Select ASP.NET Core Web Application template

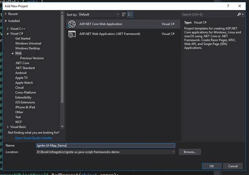(123, 24)
